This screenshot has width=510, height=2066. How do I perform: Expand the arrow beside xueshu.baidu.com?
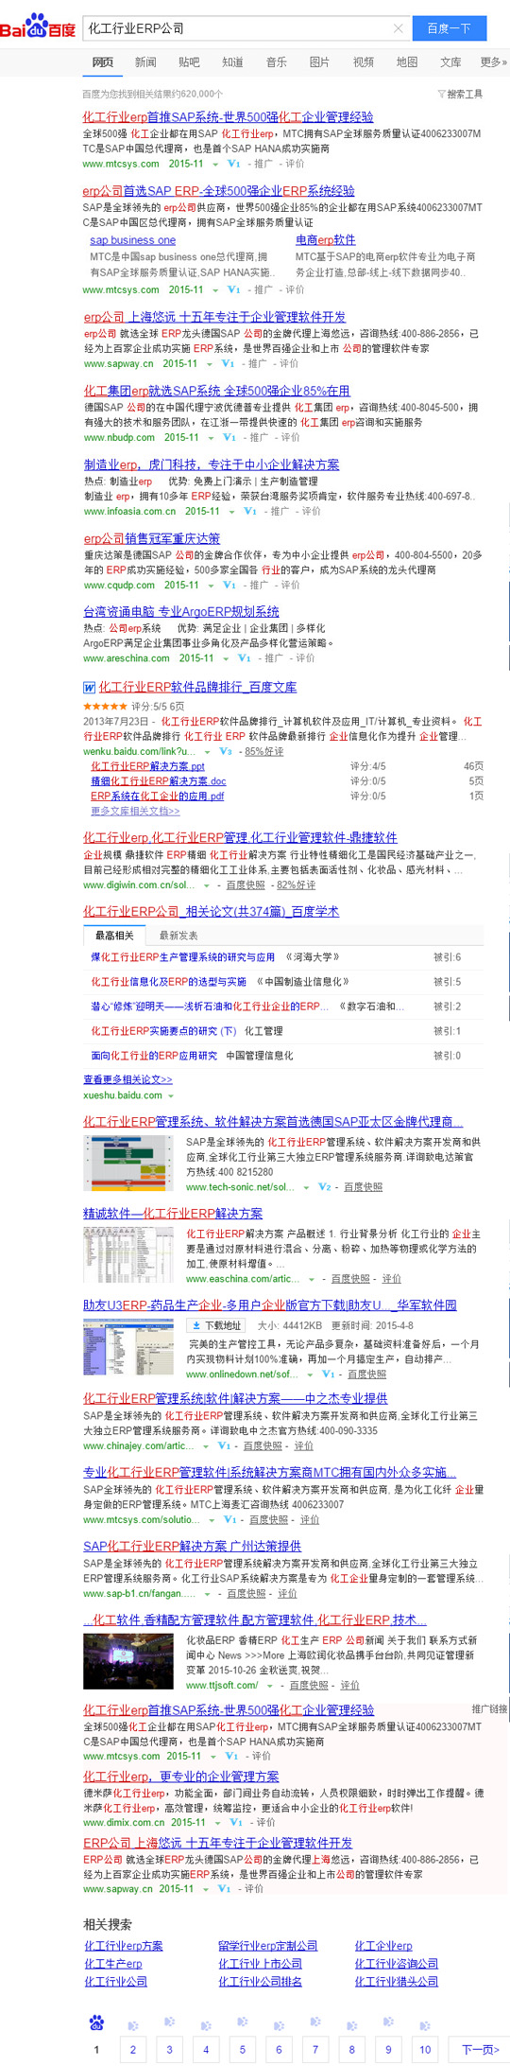pyautogui.click(x=171, y=1095)
